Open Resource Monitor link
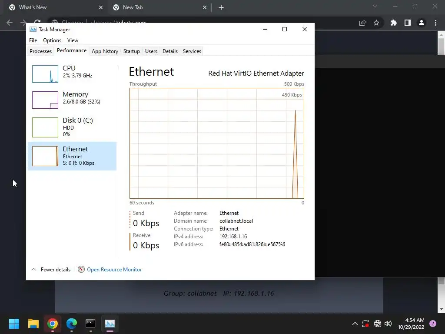Image resolution: width=445 pixels, height=334 pixels. [114, 270]
